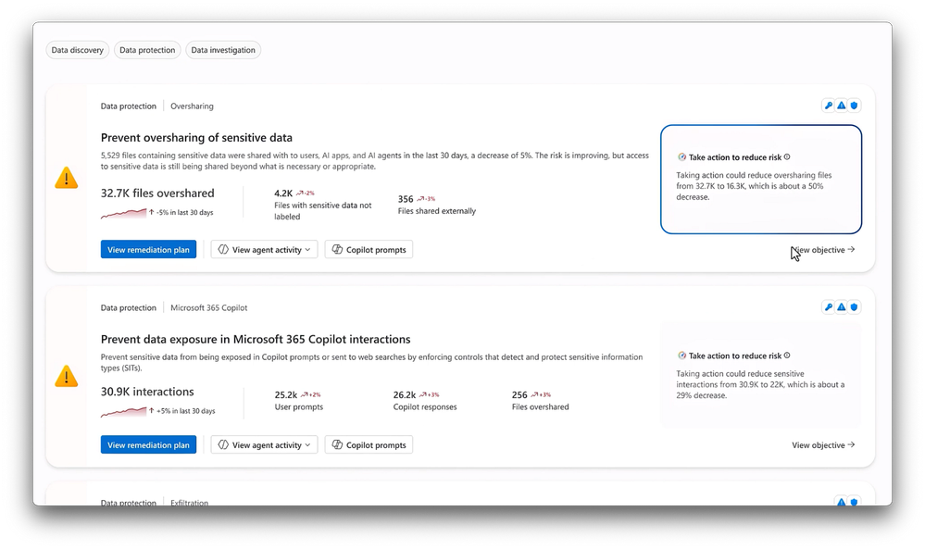
Task: Open Copilot prompts on the oversharing card
Action: click(x=369, y=250)
